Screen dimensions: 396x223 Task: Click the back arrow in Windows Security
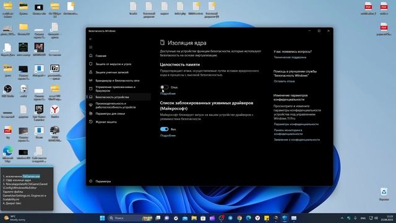click(91, 39)
